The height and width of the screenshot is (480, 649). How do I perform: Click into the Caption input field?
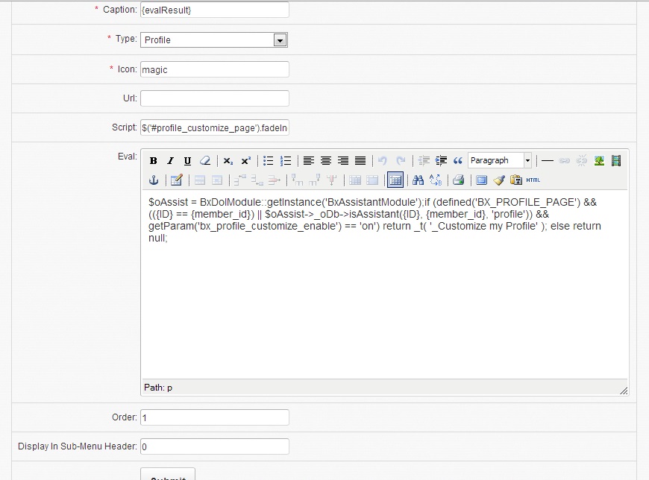[x=214, y=10]
